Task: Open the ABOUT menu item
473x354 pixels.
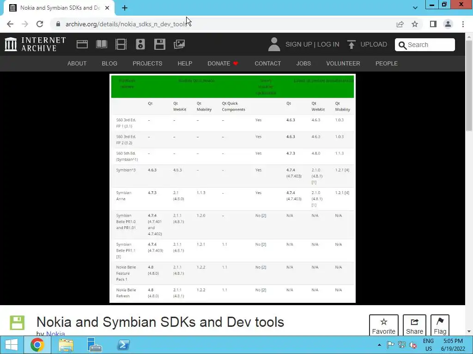Action: pos(77,64)
